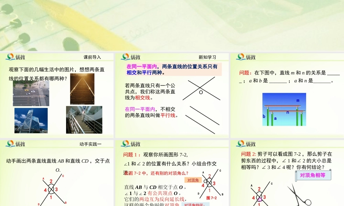Expand the green parallel railing diagram
The height and width of the screenshot is (206, 344).
coord(284,112)
